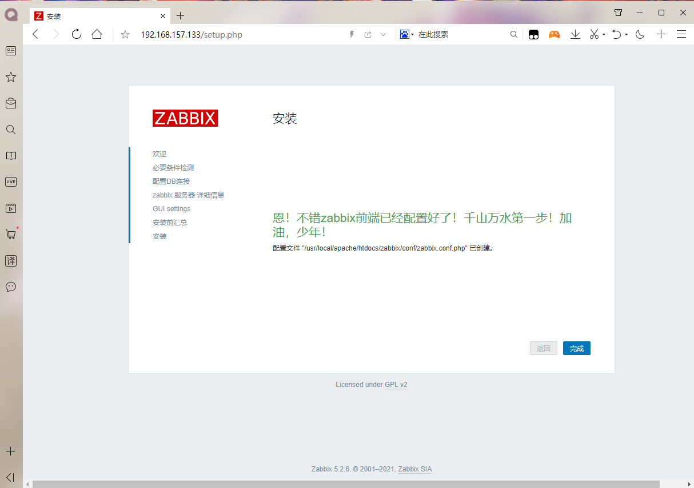
Task: Open the Zabbix SIA footer link
Action: click(415, 469)
